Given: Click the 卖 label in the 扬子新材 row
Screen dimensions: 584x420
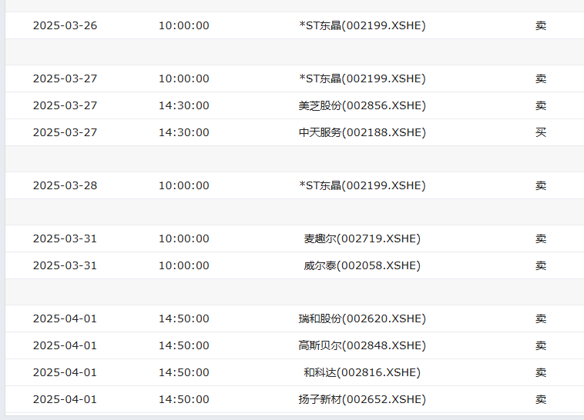Looking at the screenshot, I should click(x=541, y=399).
